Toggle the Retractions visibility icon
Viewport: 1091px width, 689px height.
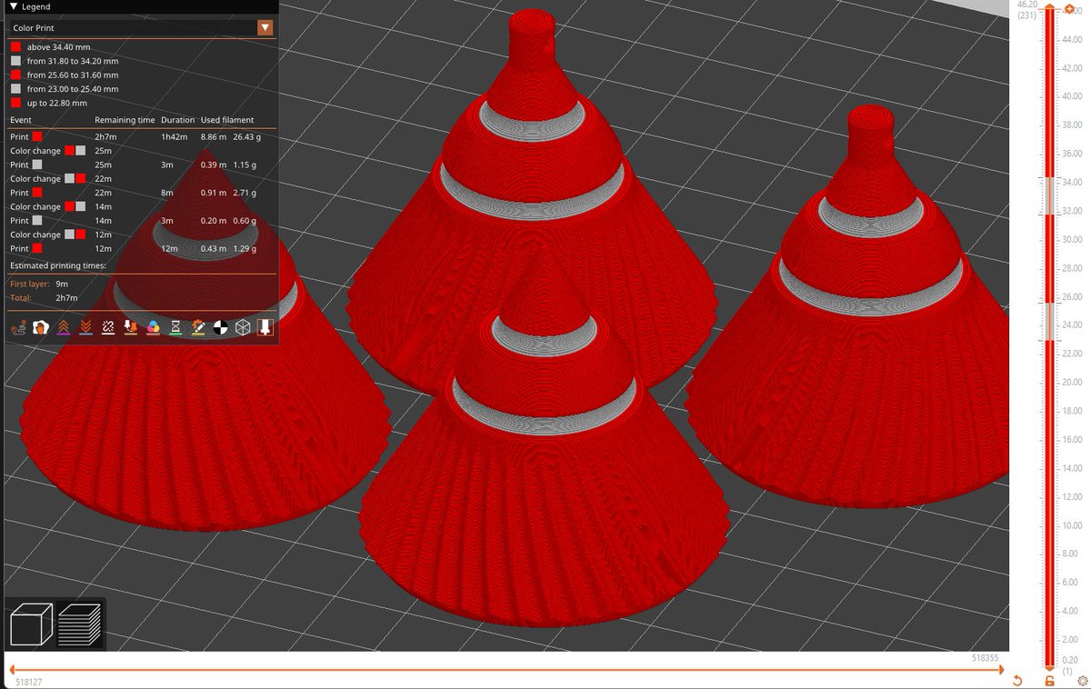63,327
